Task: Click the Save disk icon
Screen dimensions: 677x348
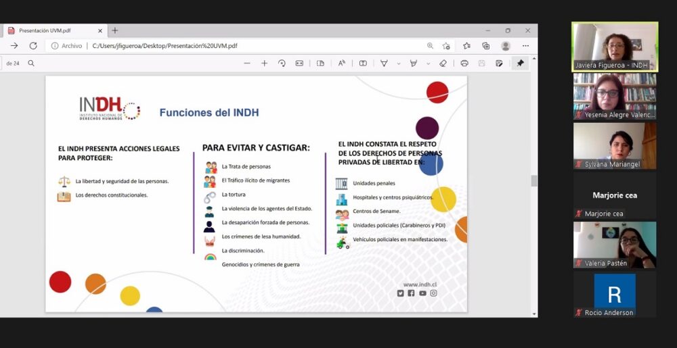Action: pyautogui.click(x=482, y=64)
